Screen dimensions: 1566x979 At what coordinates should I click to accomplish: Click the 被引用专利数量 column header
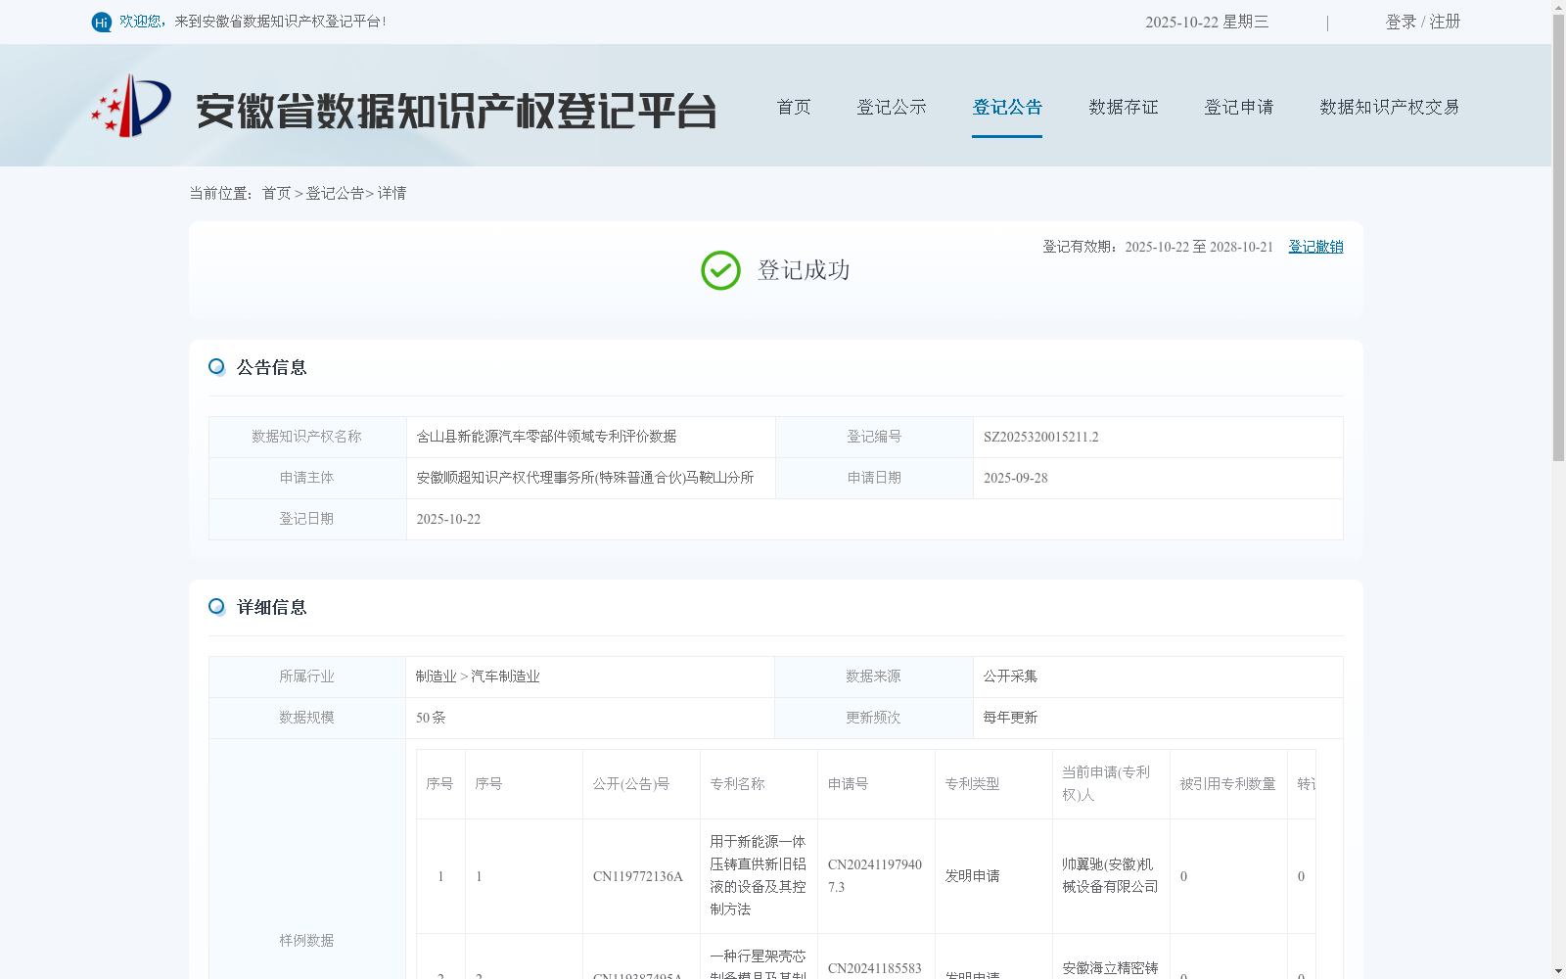1227,784
